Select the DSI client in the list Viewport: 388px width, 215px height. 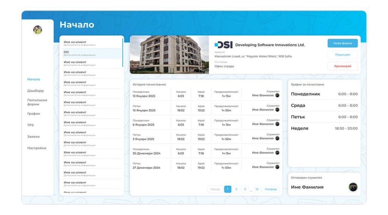[x=92, y=53]
